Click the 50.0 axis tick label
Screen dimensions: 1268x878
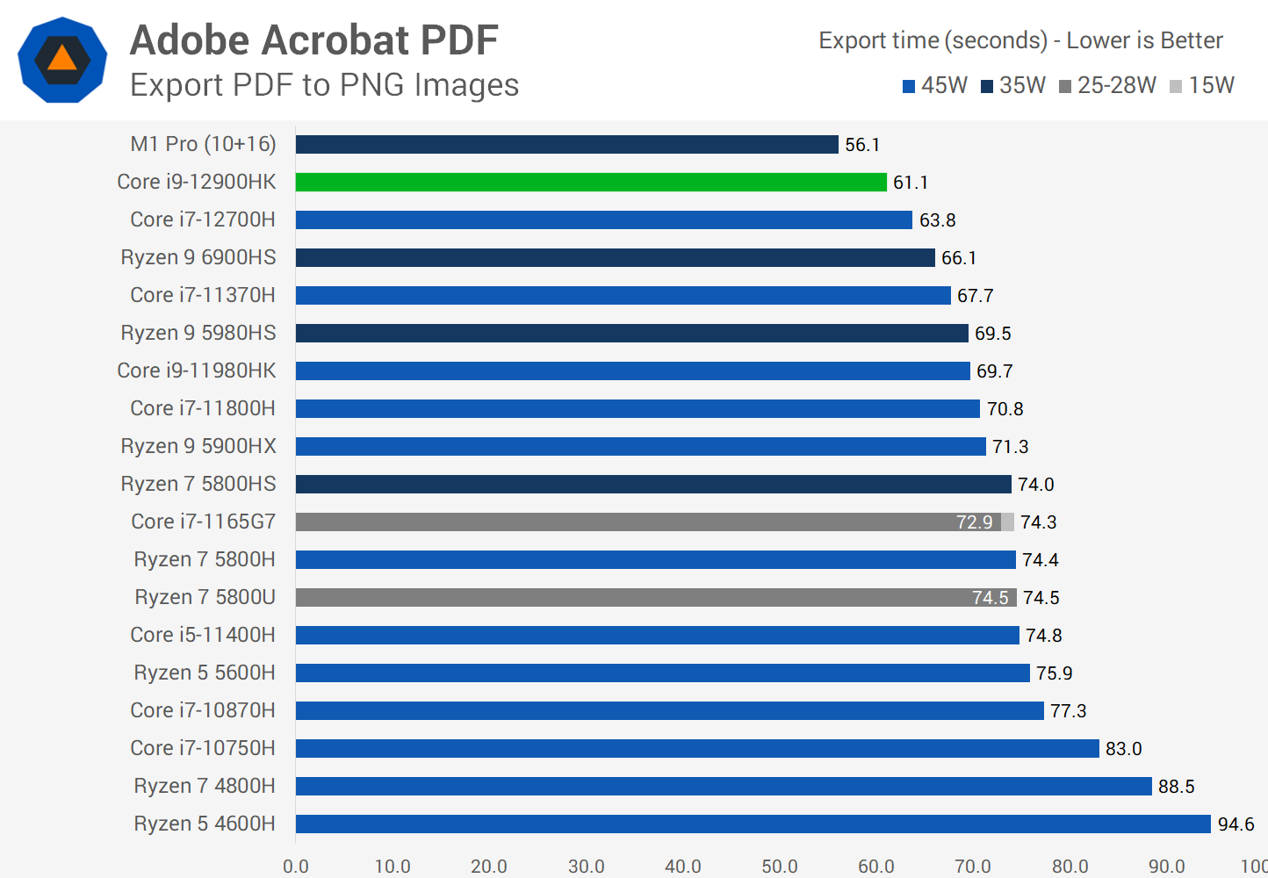click(x=780, y=867)
